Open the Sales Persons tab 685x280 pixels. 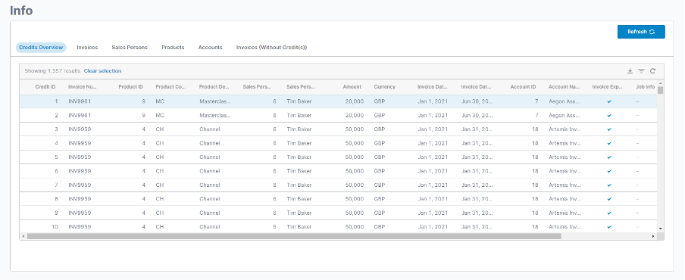[x=130, y=48]
